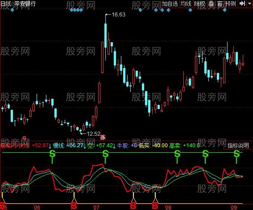Click the jump-to-end arrow icon
253x210 pixels.
242,4
